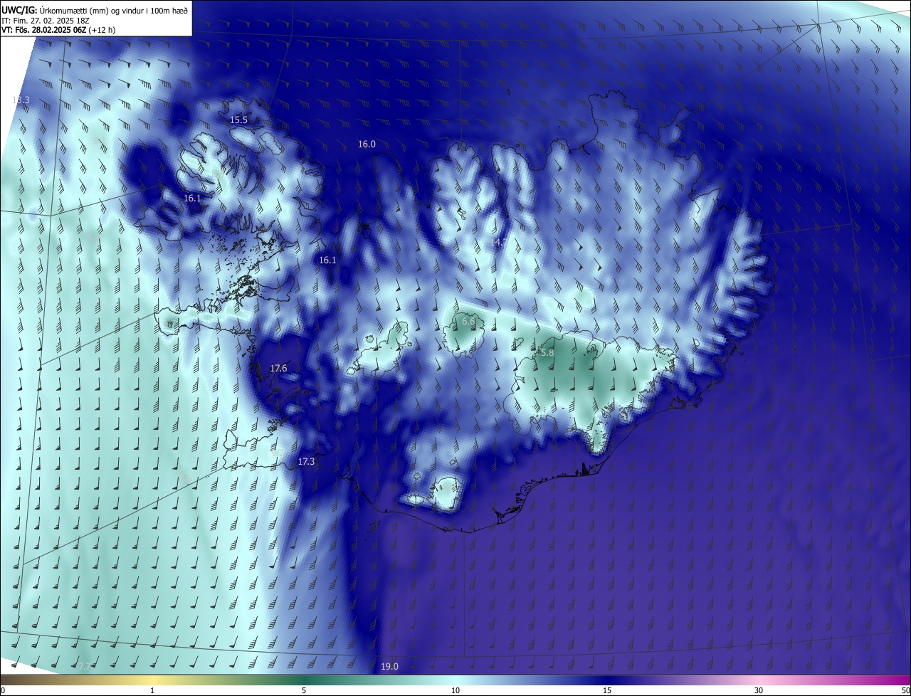The image size is (911, 696).
Task: Click the color scale tick label '1'
Action: click(152, 690)
